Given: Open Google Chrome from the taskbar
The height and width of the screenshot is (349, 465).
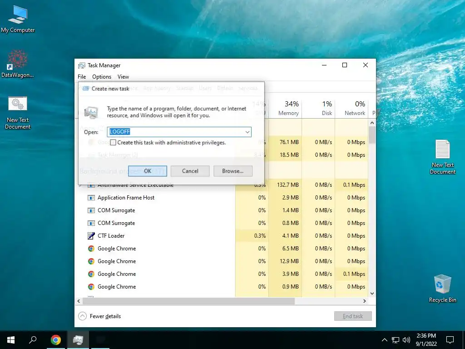Looking at the screenshot, I should click(55, 340).
